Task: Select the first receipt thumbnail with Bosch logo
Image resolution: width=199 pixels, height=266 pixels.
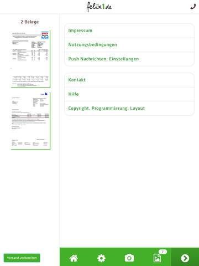Action: 30,59
